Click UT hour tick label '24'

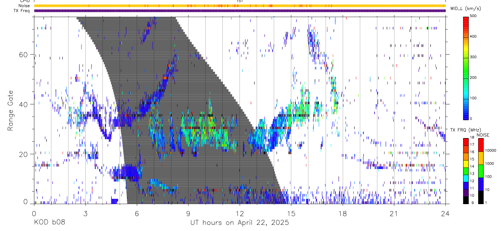[445, 213]
